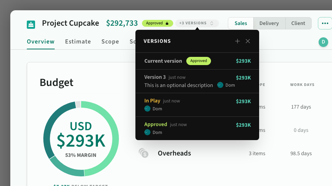Click the Approved lock status badge
Screen dimensions: 332x186
pyautogui.click(x=157, y=23)
